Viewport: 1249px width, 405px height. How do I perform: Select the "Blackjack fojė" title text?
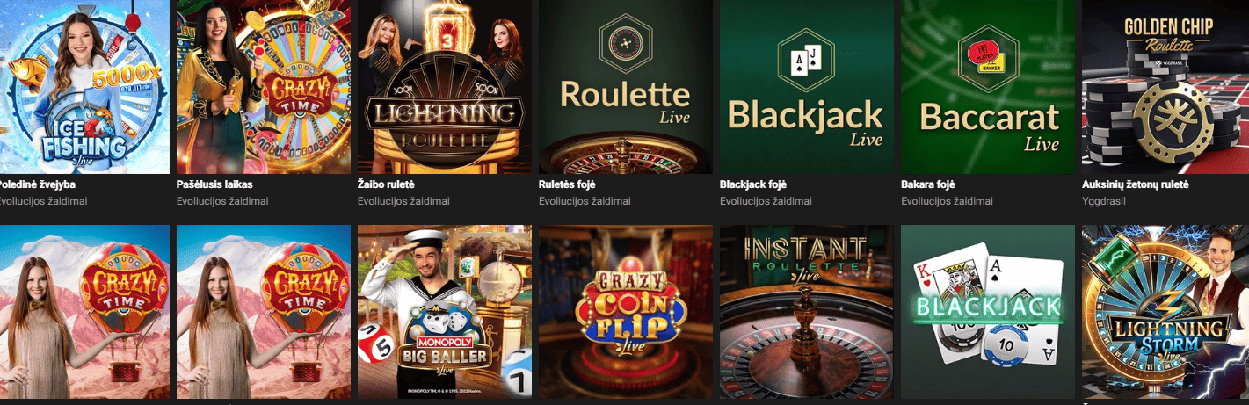pyautogui.click(x=752, y=185)
